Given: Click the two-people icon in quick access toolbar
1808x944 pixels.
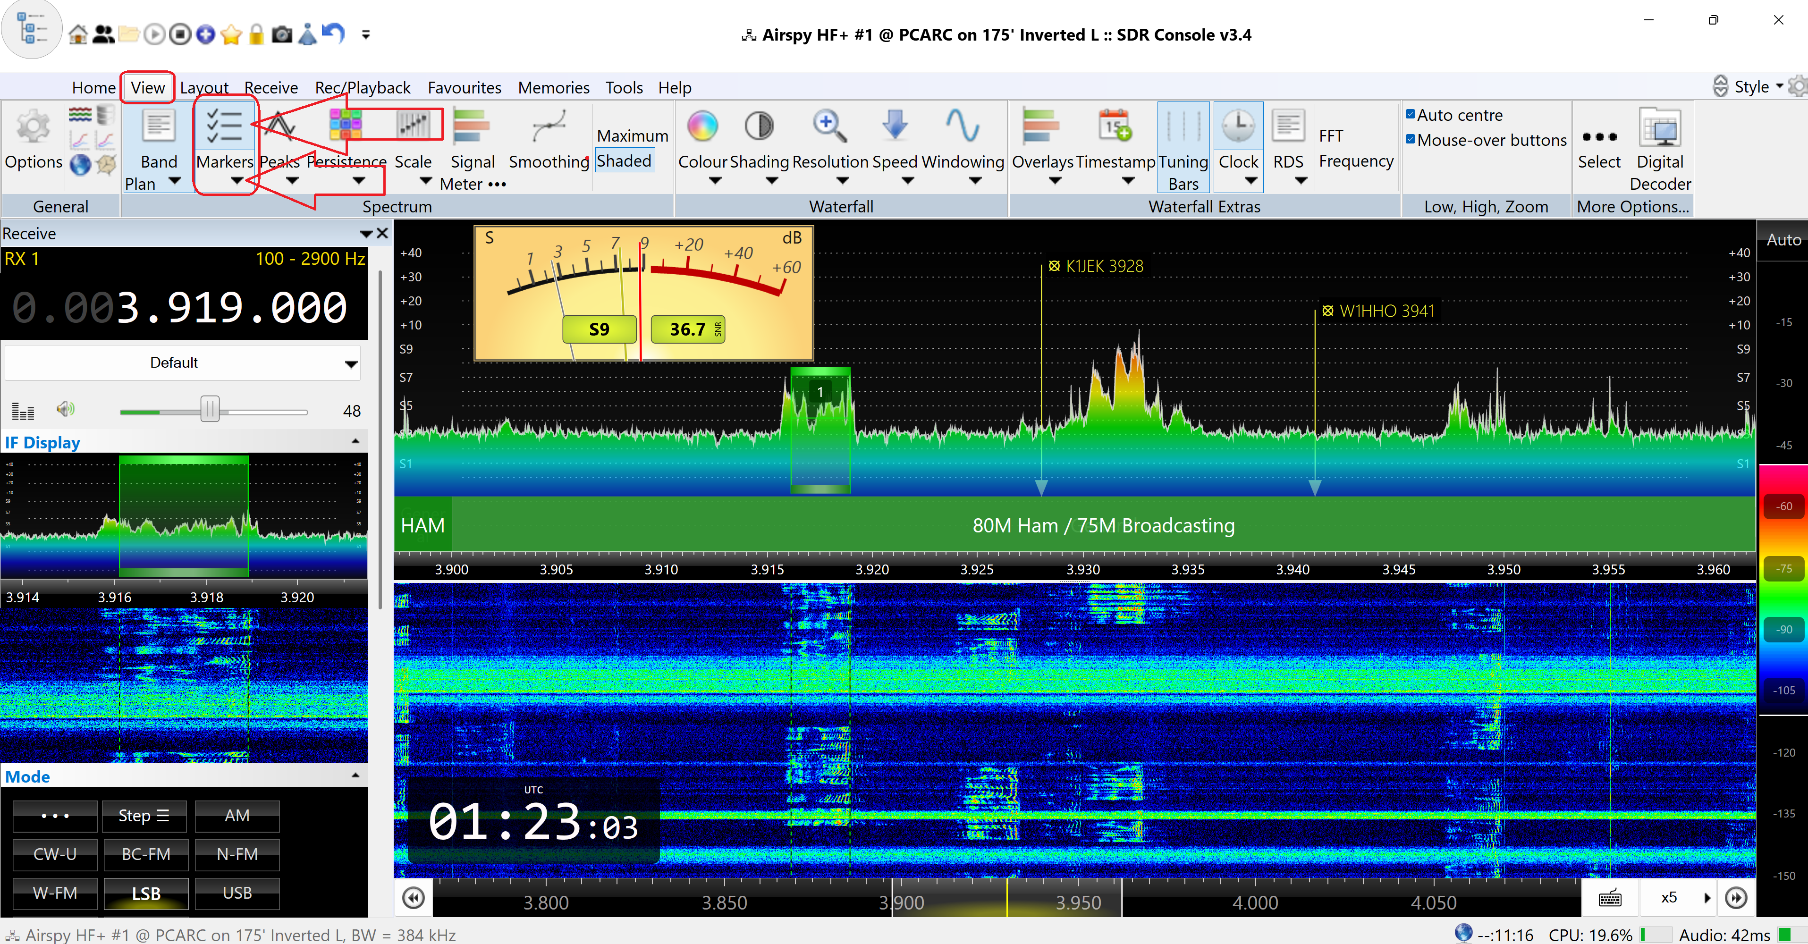Looking at the screenshot, I should pos(104,34).
